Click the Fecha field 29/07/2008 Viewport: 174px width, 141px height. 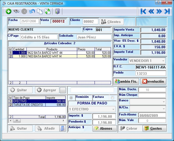(x=30, y=21)
